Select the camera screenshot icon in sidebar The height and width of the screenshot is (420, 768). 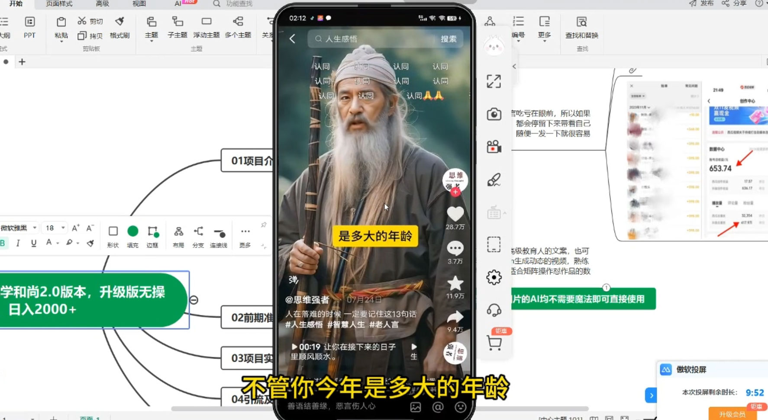coord(494,114)
